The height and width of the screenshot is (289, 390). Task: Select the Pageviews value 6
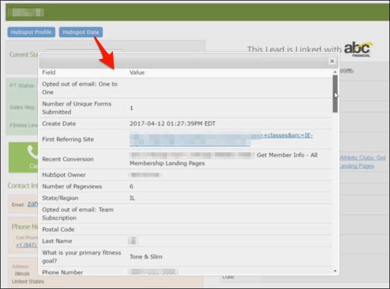coord(132,186)
